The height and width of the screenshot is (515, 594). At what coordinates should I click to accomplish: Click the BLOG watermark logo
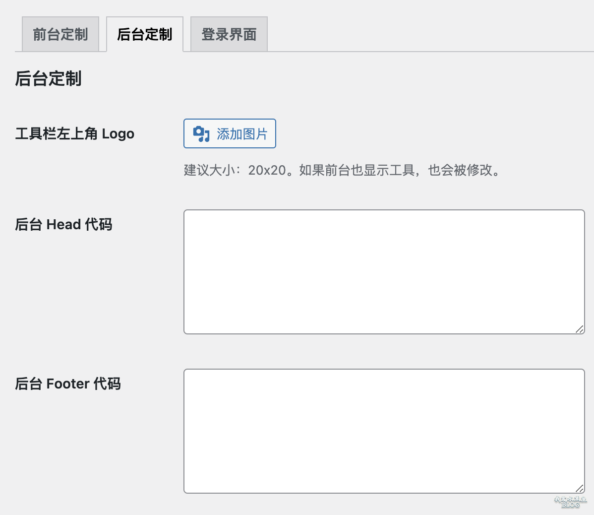coord(571,502)
